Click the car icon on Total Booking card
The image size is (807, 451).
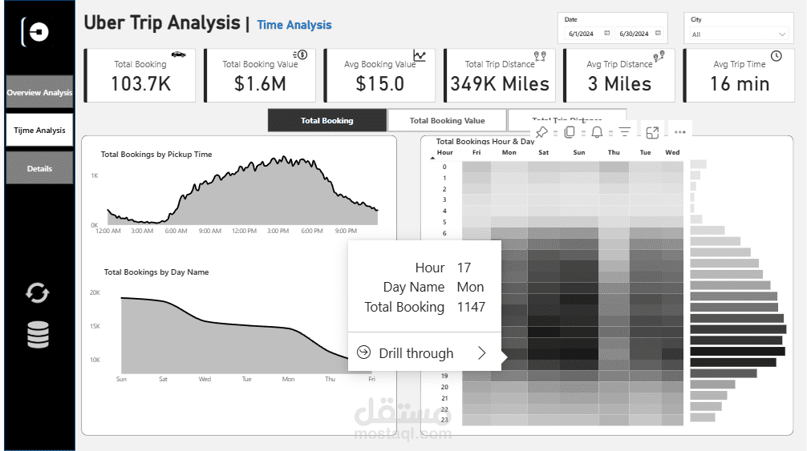(179, 54)
